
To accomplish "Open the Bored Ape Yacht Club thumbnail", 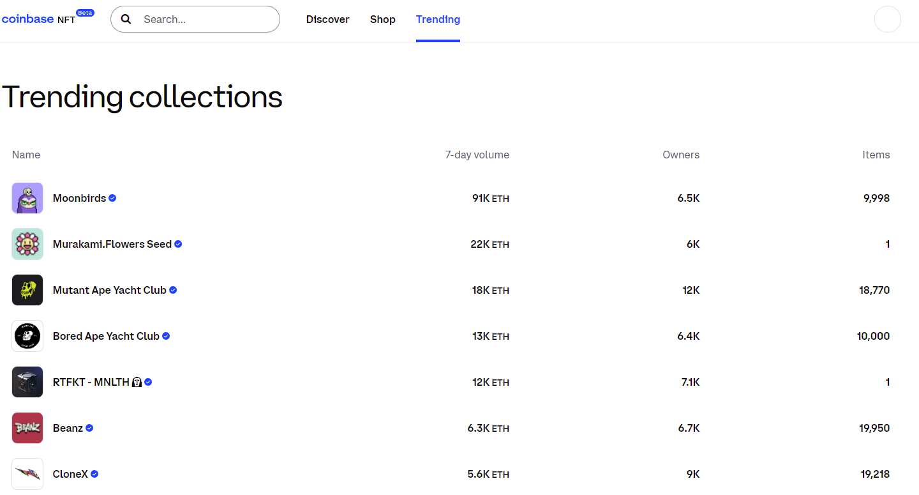I will coord(27,336).
